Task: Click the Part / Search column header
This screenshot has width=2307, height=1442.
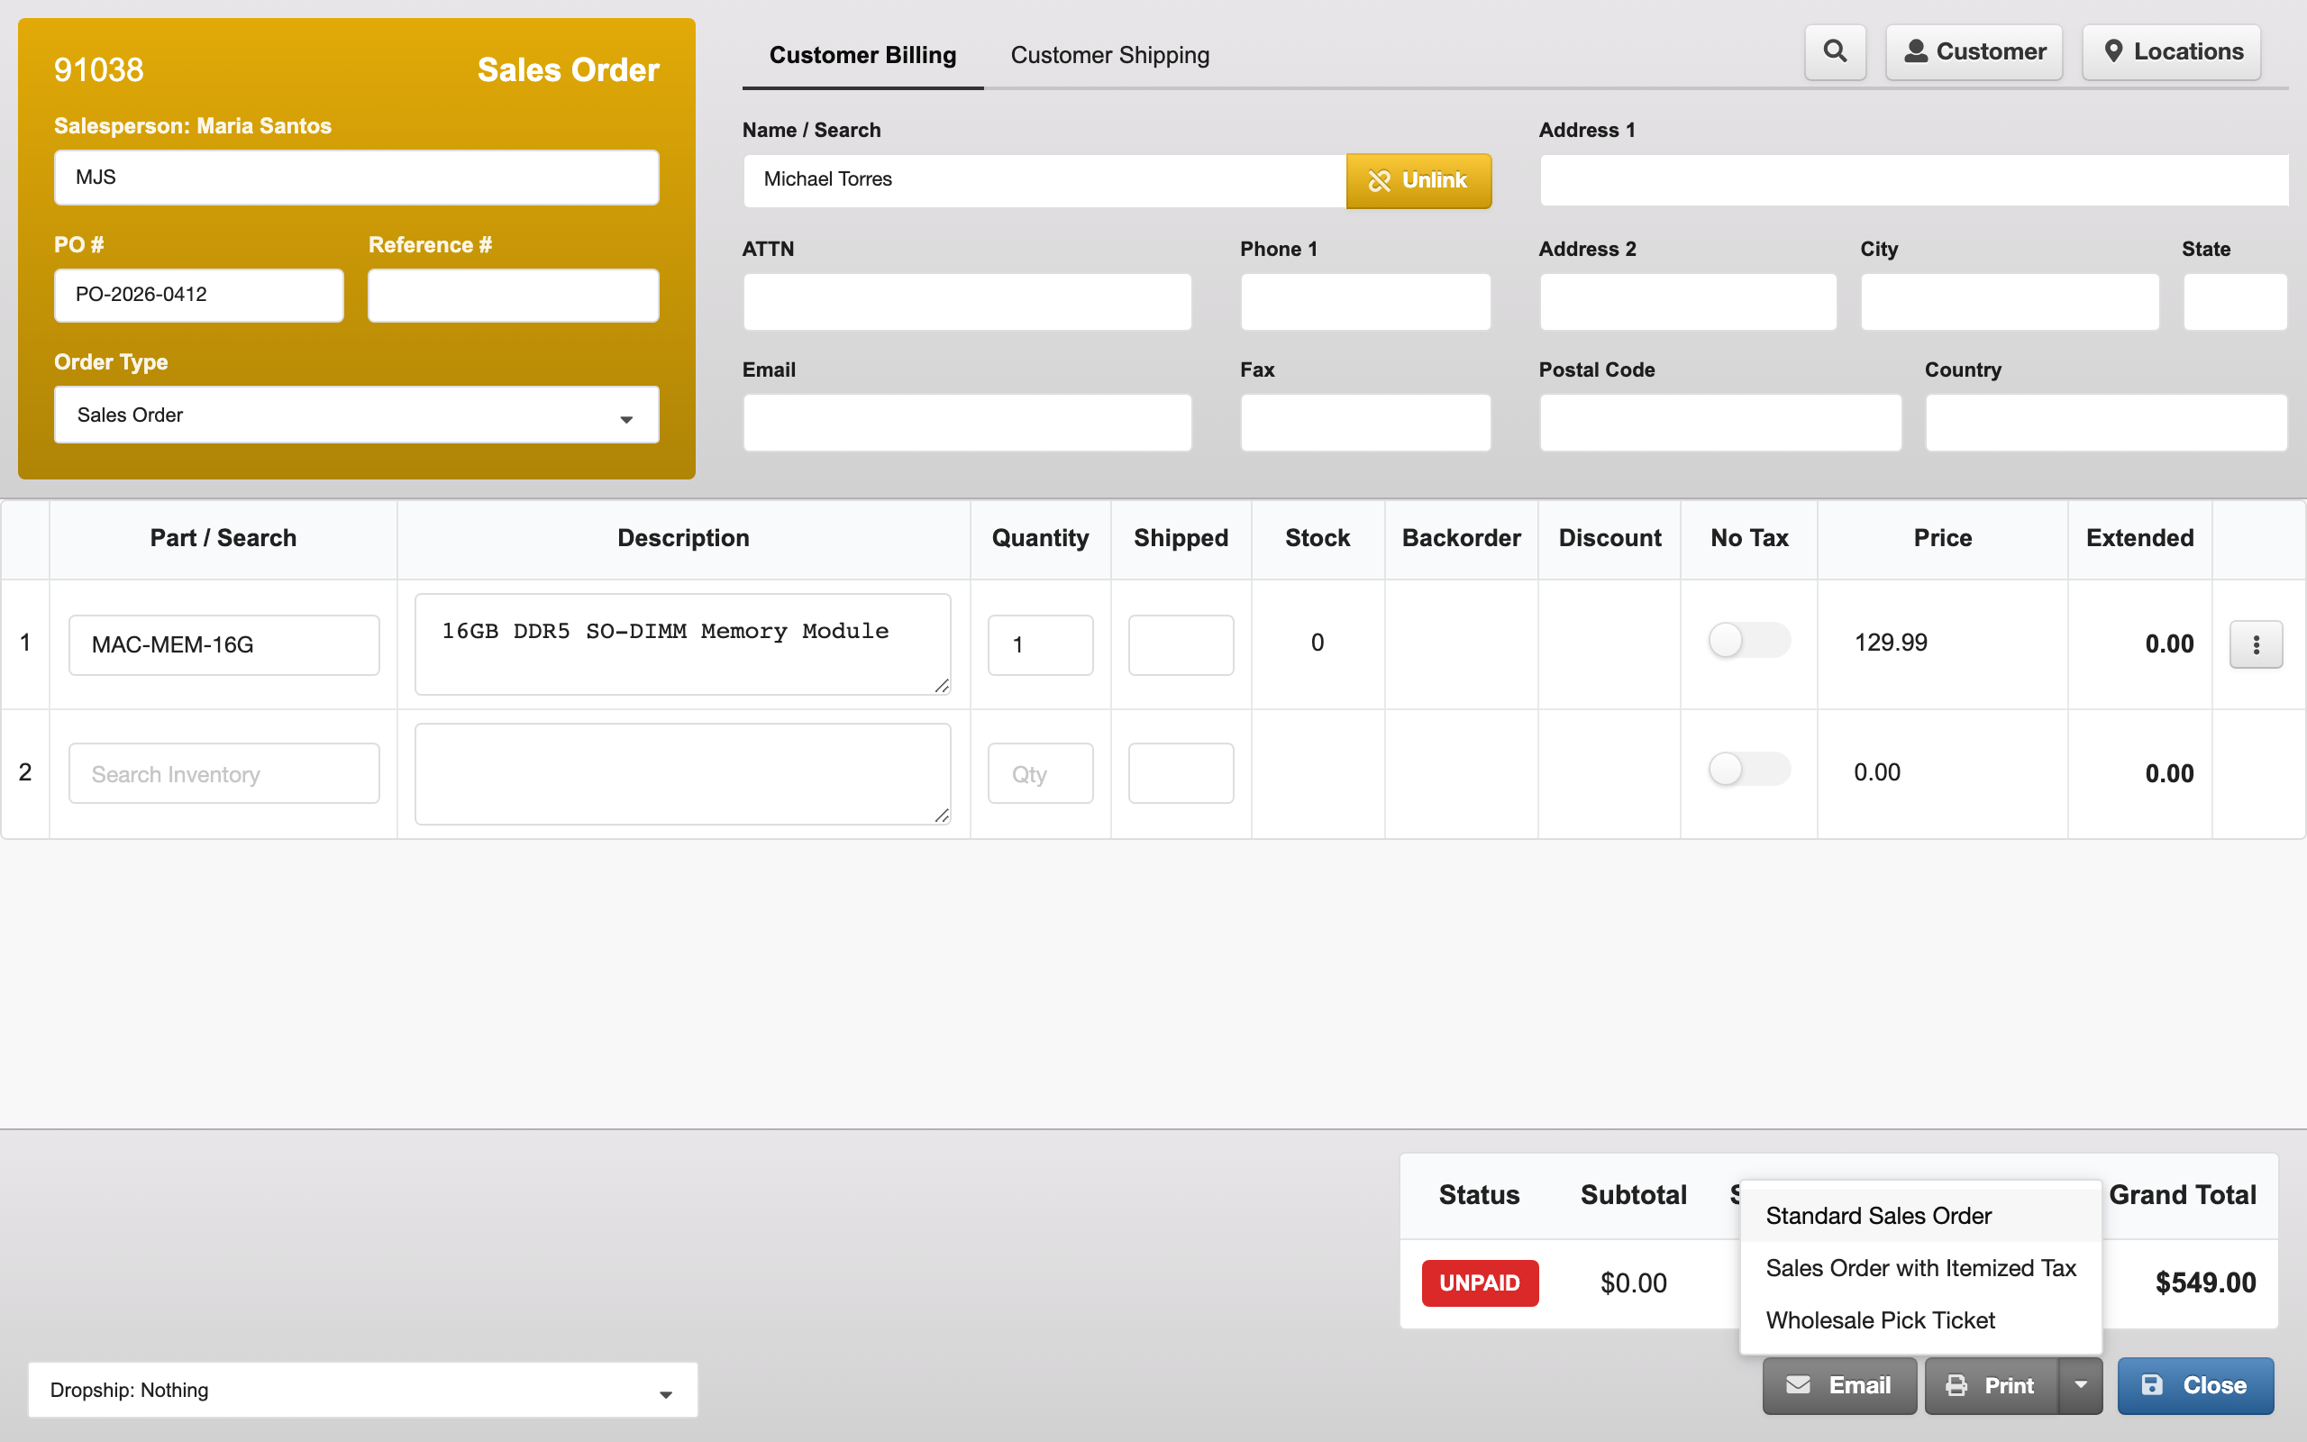Action: tap(223, 538)
